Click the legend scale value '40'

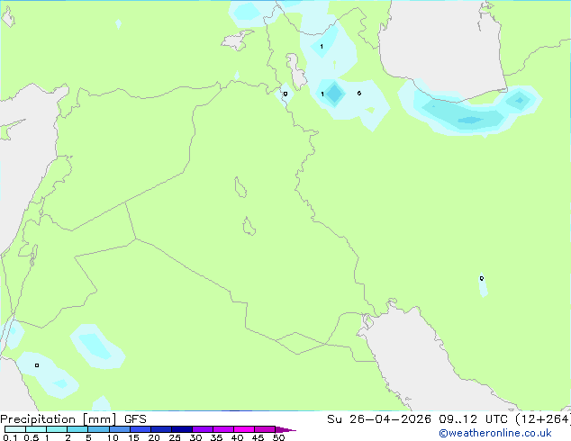pyautogui.click(x=237, y=437)
